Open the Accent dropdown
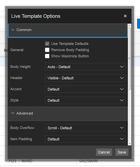The width and height of the screenshot is (140, 167). [x=85, y=89]
